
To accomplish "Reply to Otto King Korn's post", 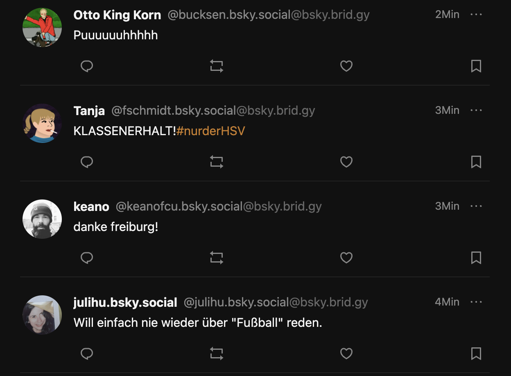I will pyautogui.click(x=87, y=66).
